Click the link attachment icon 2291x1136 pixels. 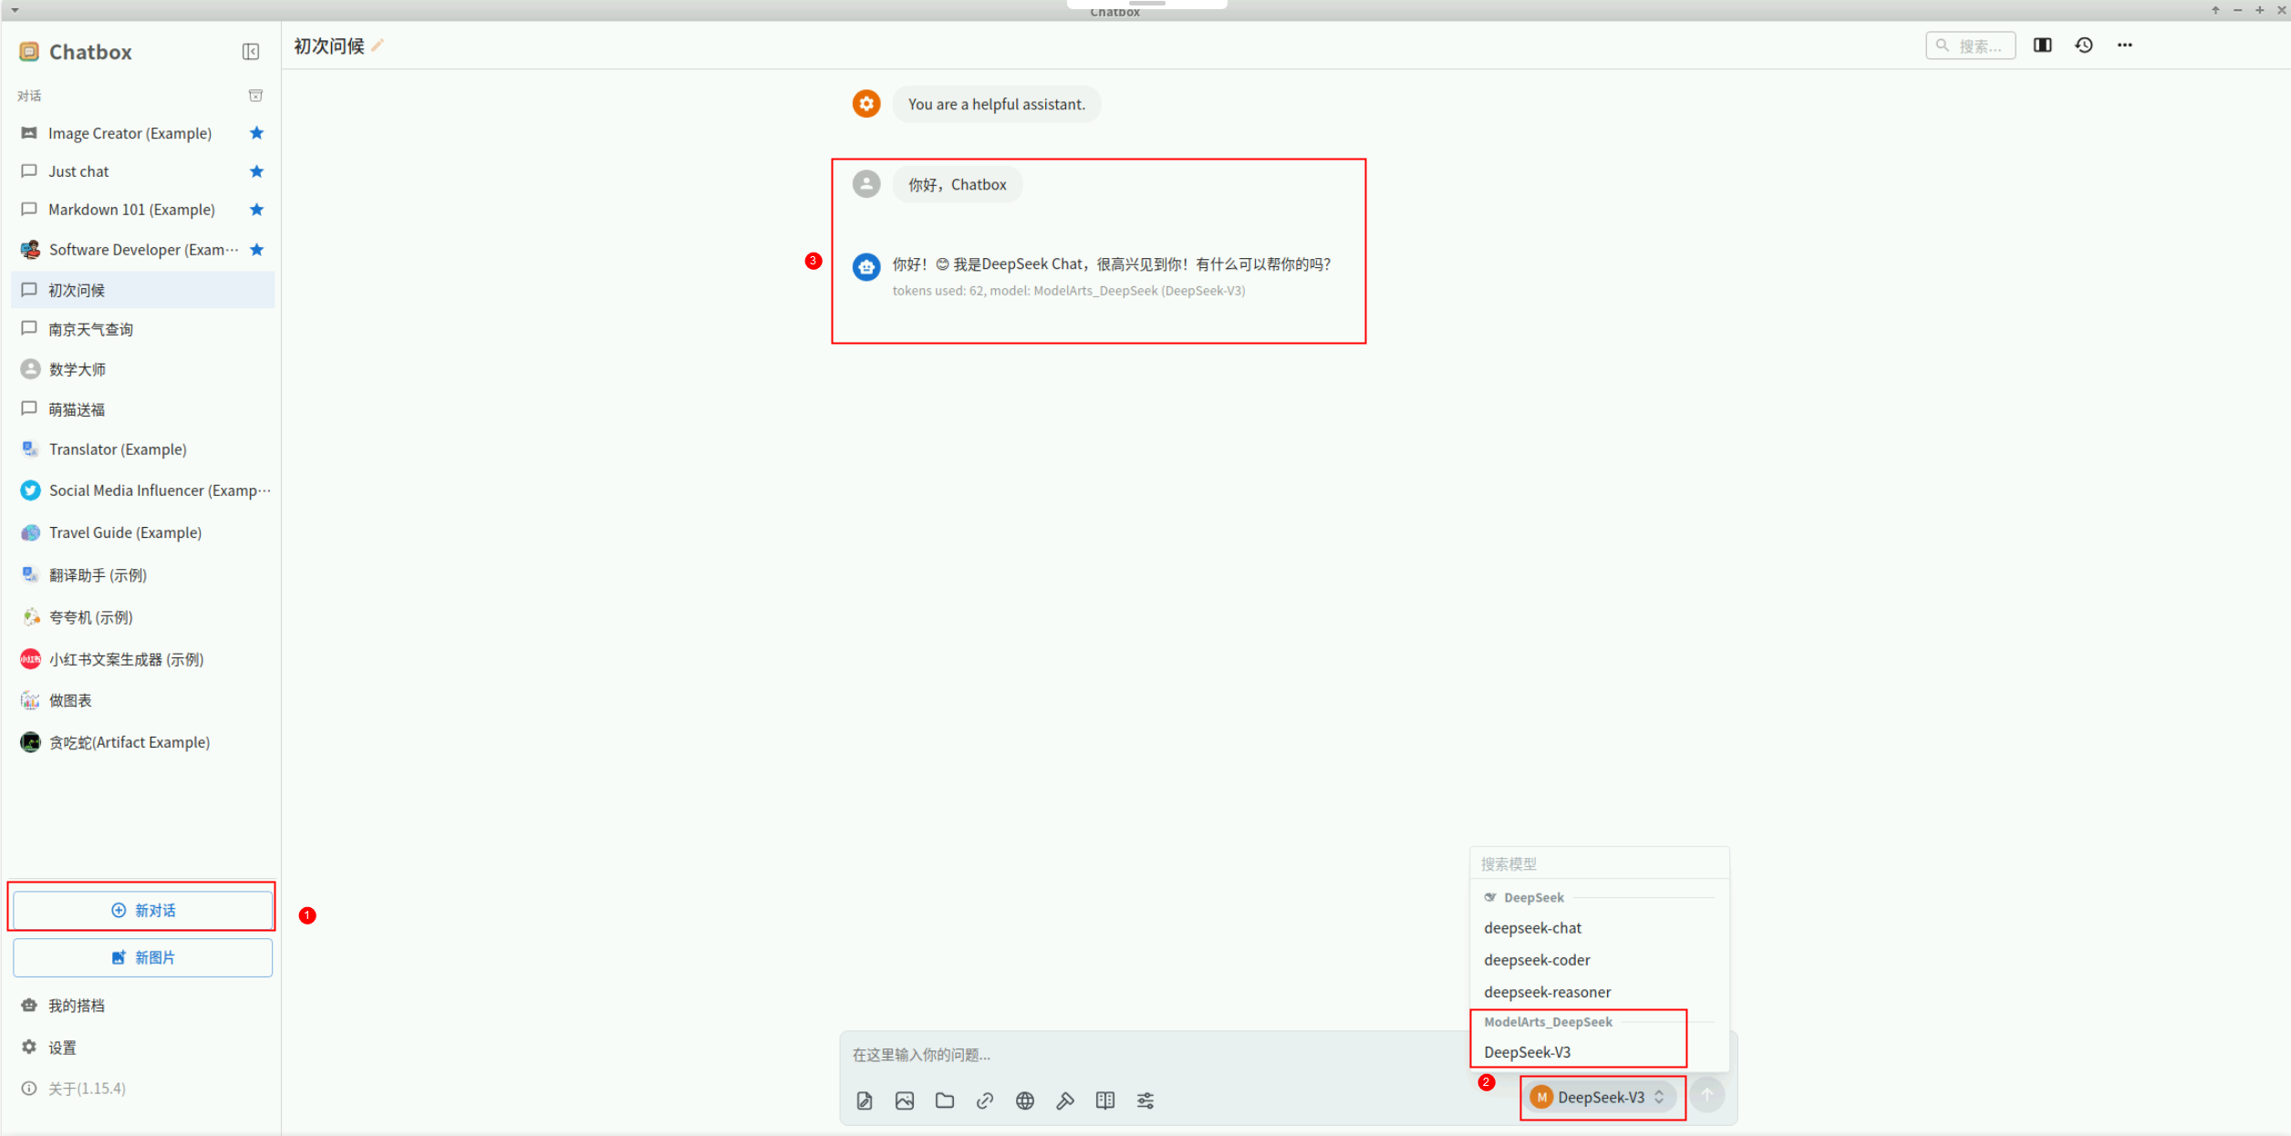[x=985, y=1100]
